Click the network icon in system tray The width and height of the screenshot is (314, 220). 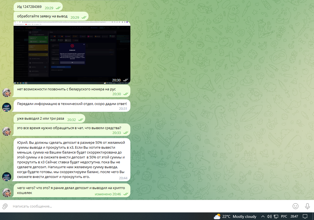276,216
